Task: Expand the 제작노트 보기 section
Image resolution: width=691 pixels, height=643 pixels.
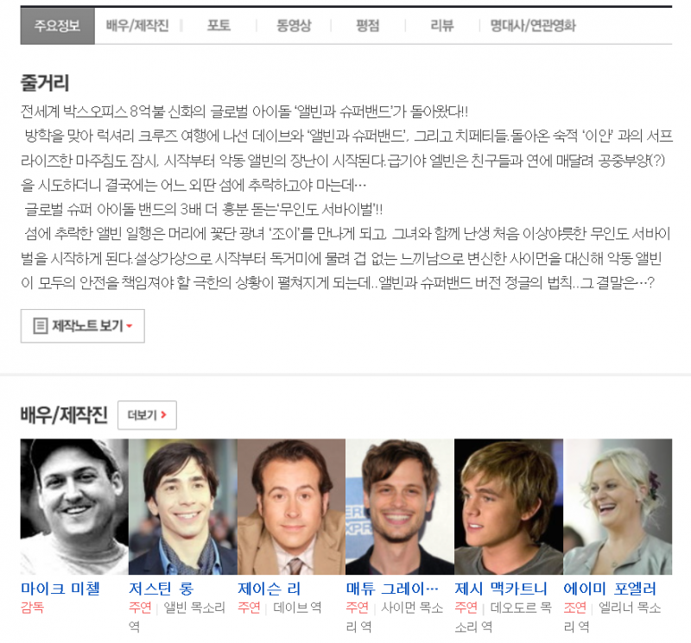Action: click(83, 326)
